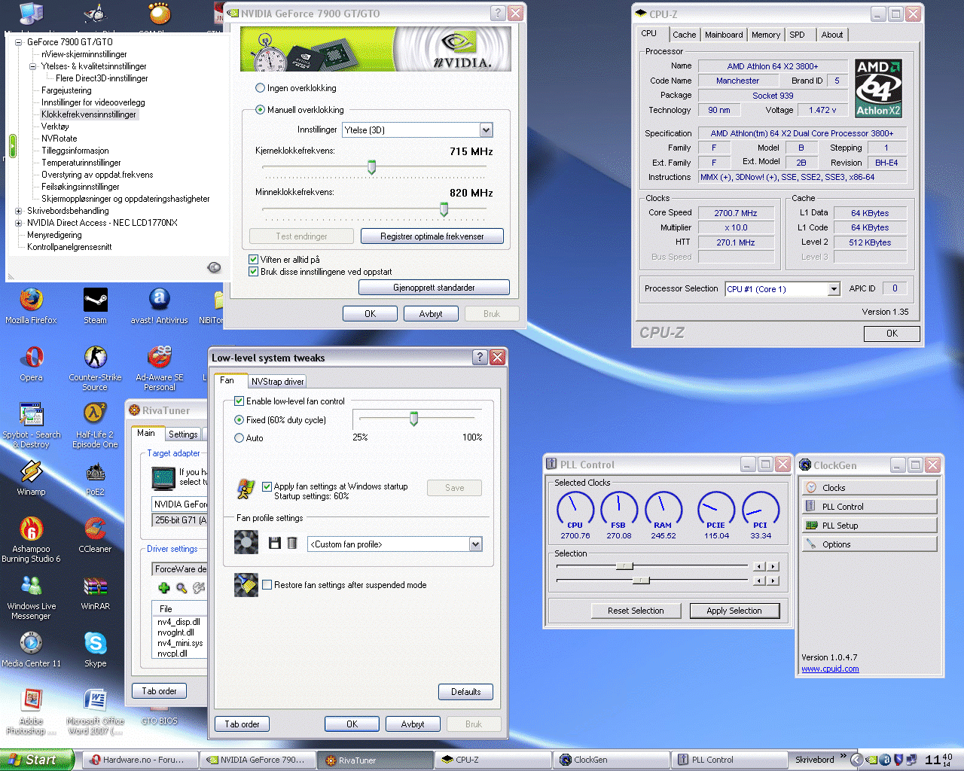
Task: Expand the taskbar Skrivebord toolbar chevron
Action: tap(843, 756)
